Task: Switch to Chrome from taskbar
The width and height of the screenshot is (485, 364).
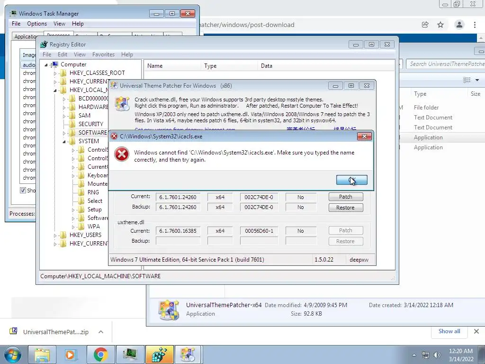Action: pyautogui.click(x=100, y=355)
